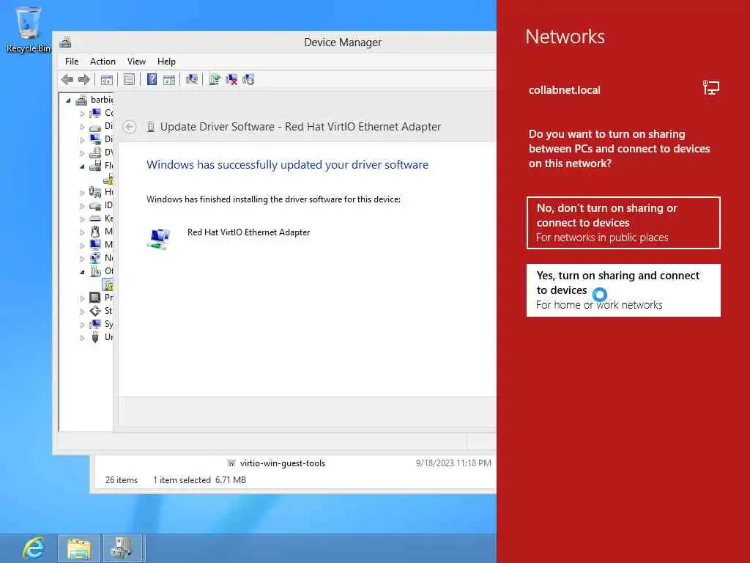Click the Uninstall device icon with red X
The height and width of the screenshot is (563, 750).
pos(231,79)
